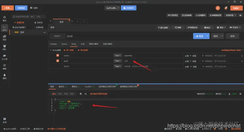Click pwd value field showing 123
The image size is (244, 132).
click(153, 61)
